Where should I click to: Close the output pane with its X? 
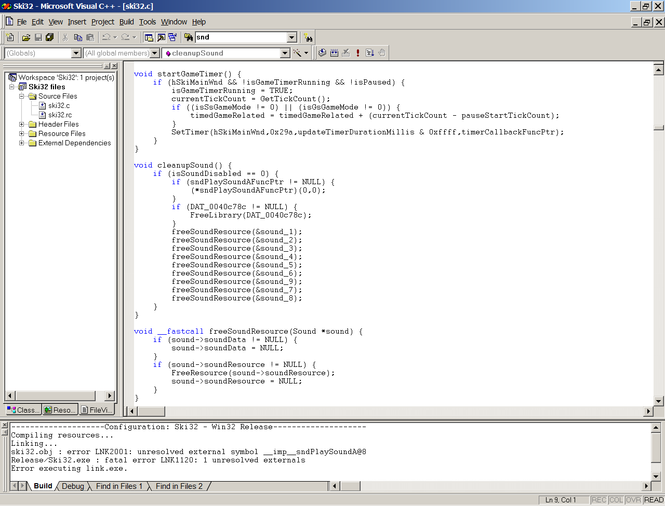click(4, 425)
